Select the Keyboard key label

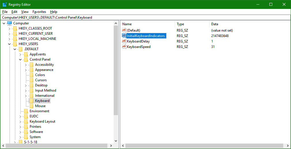pos(42,101)
